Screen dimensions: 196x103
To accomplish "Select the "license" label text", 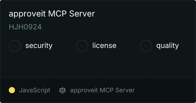I will pyautogui.click(x=104, y=45).
